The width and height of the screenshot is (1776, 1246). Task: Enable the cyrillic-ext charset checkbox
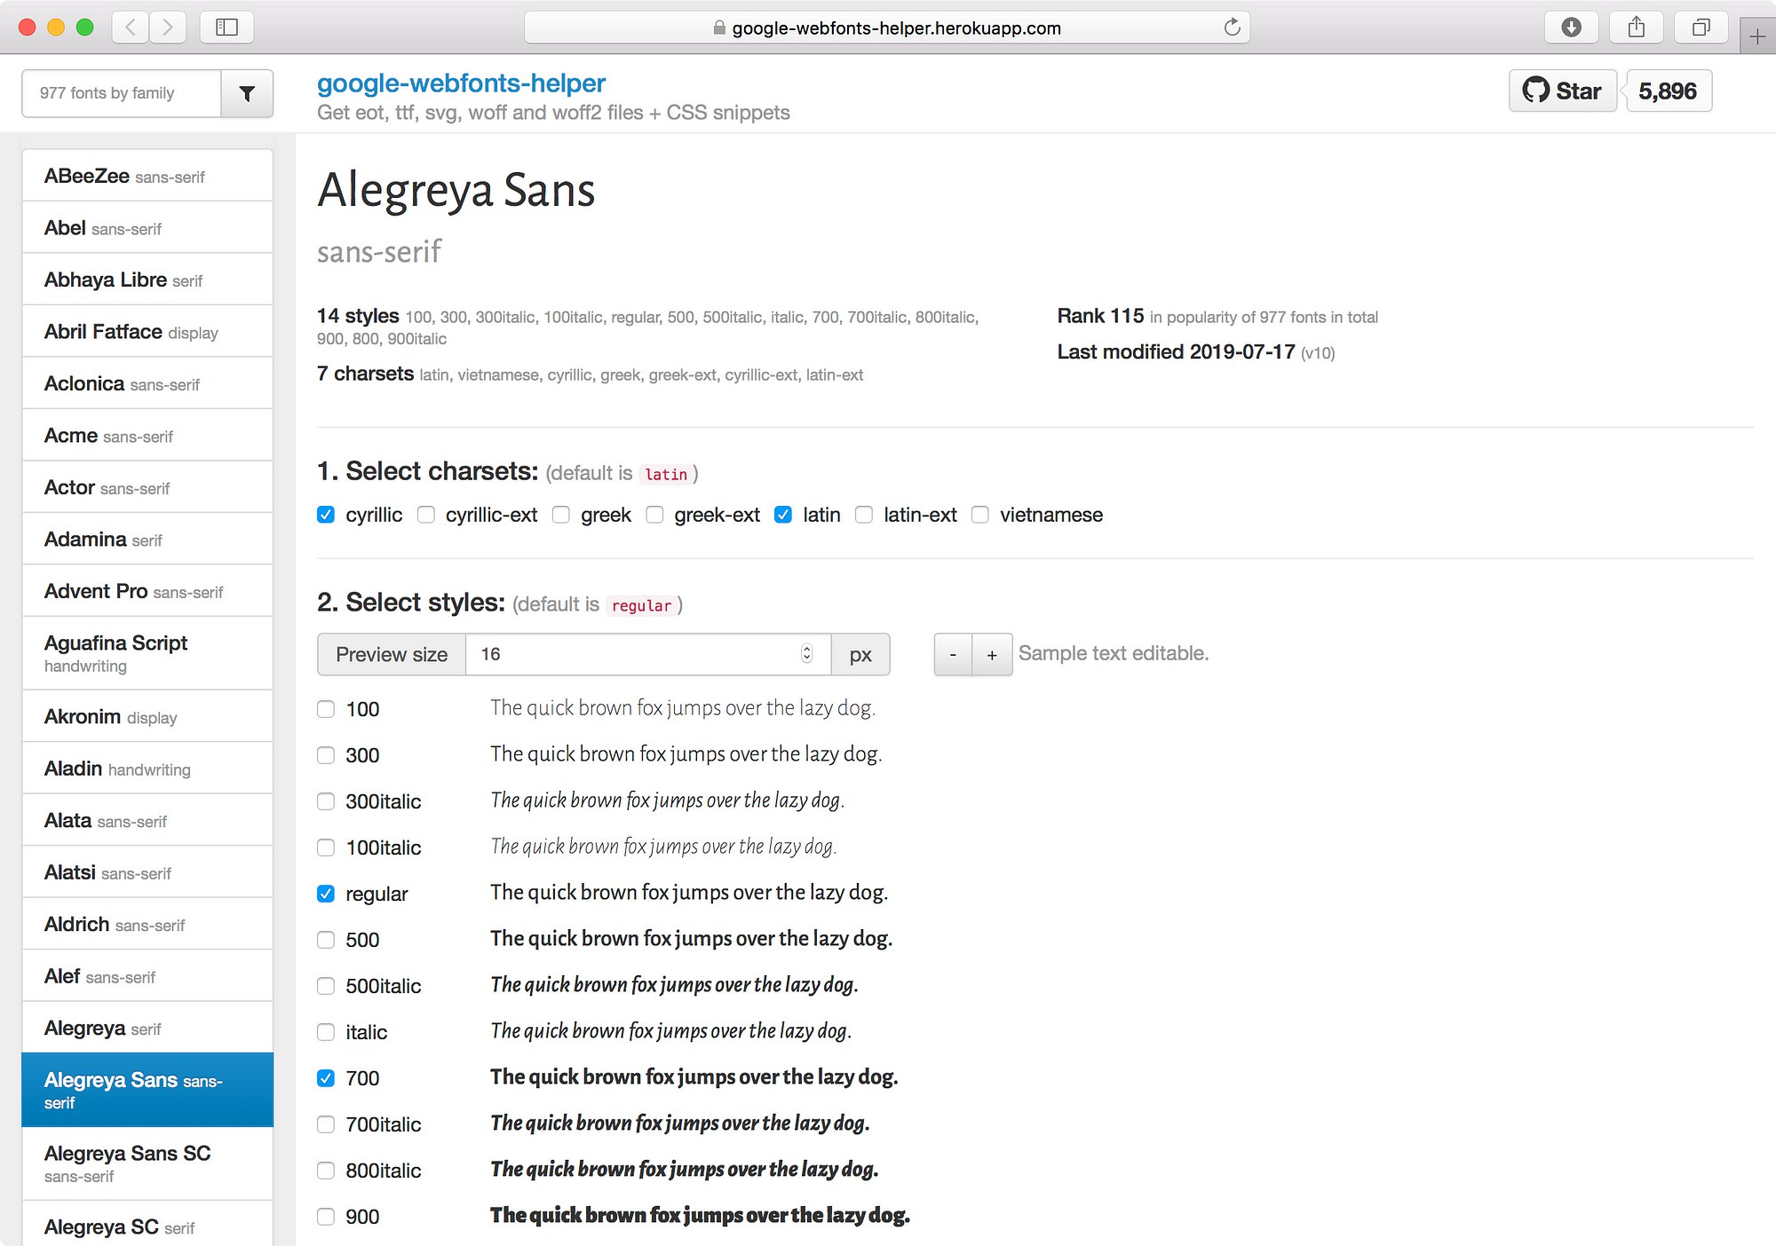click(x=426, y=515)
